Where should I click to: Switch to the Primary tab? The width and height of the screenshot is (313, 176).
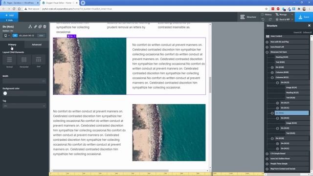[12, 44]
